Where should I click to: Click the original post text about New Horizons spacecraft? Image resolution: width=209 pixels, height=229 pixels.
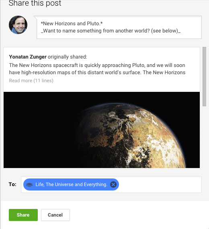click(97, 69)
